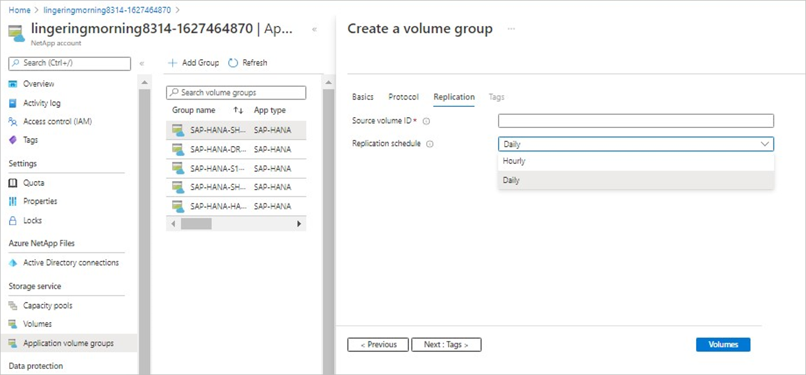Open Properties under Settings
Screen dimensions: 806x375
click(x=40, y=201)
